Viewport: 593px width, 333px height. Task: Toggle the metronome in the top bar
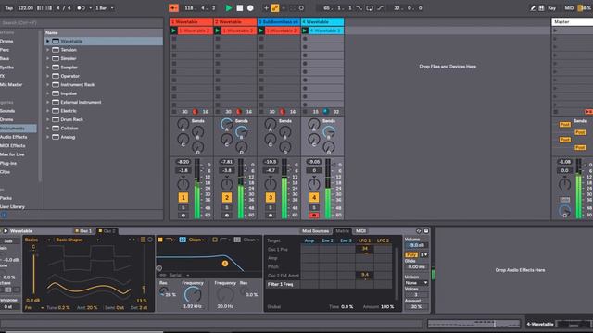[81, 8]
